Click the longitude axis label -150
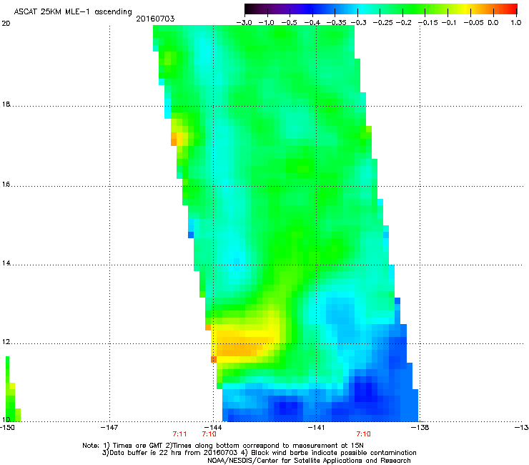The height and width of the screenshot is (465, 529). [x=7, y=428]
